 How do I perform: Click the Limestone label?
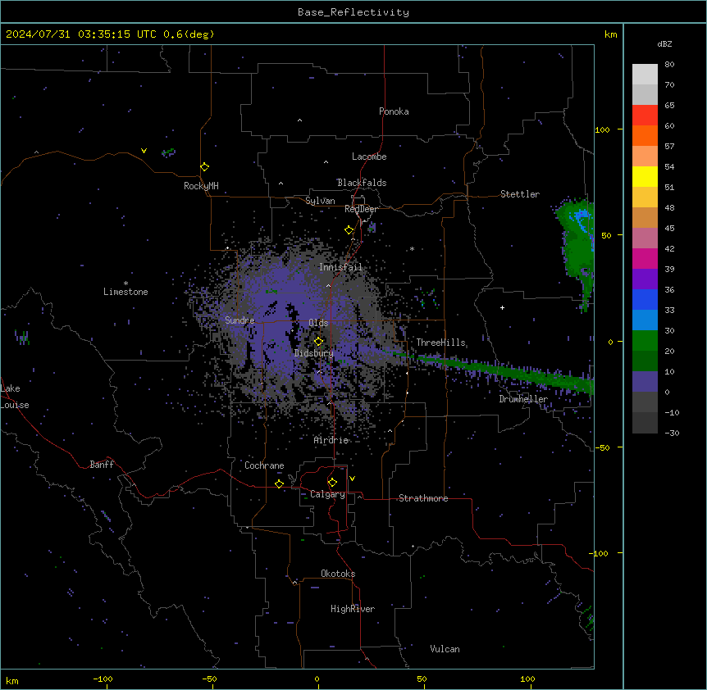tap(125, 292)
